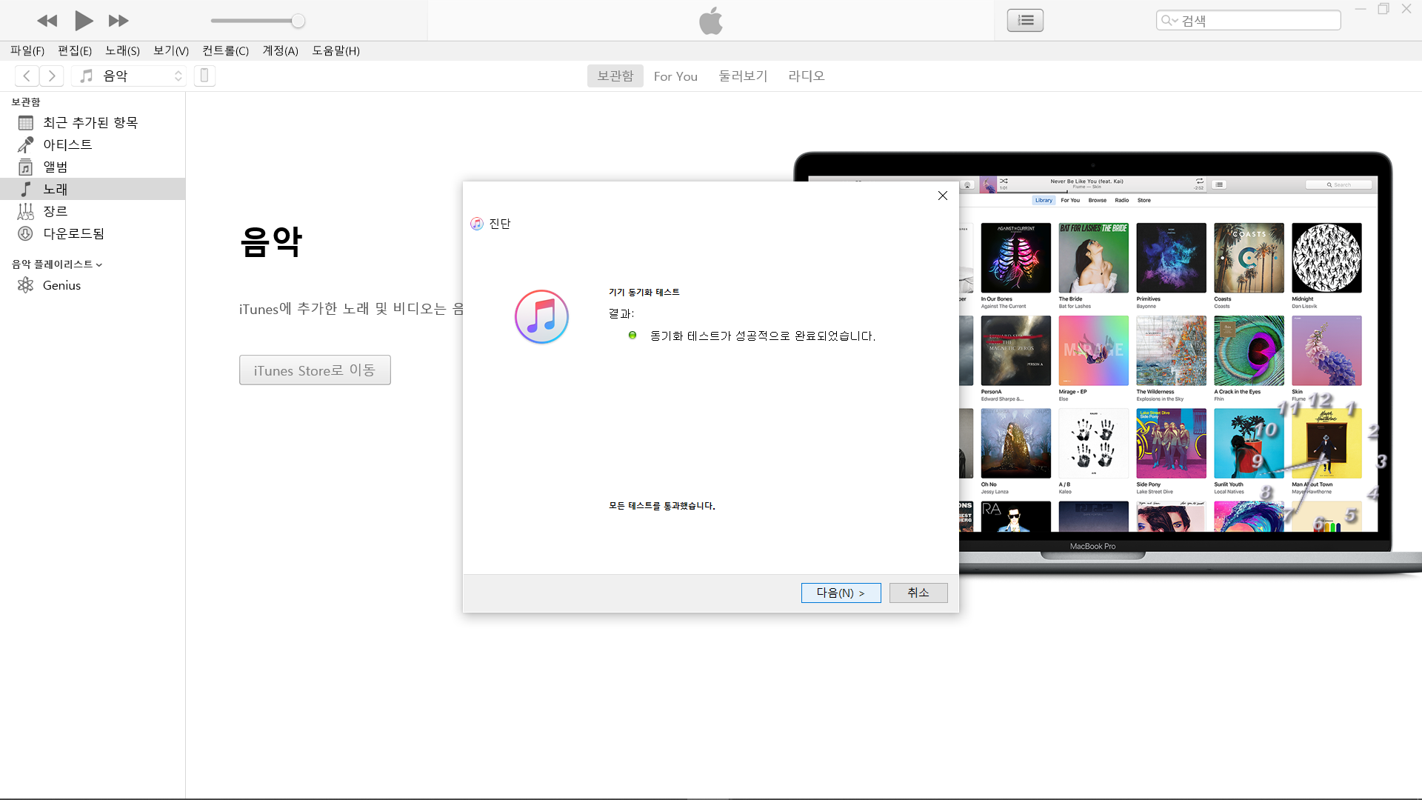Select 다운로드됨 in sidebar
This screenshot has height=800, width=1422.
pos(93,233)
